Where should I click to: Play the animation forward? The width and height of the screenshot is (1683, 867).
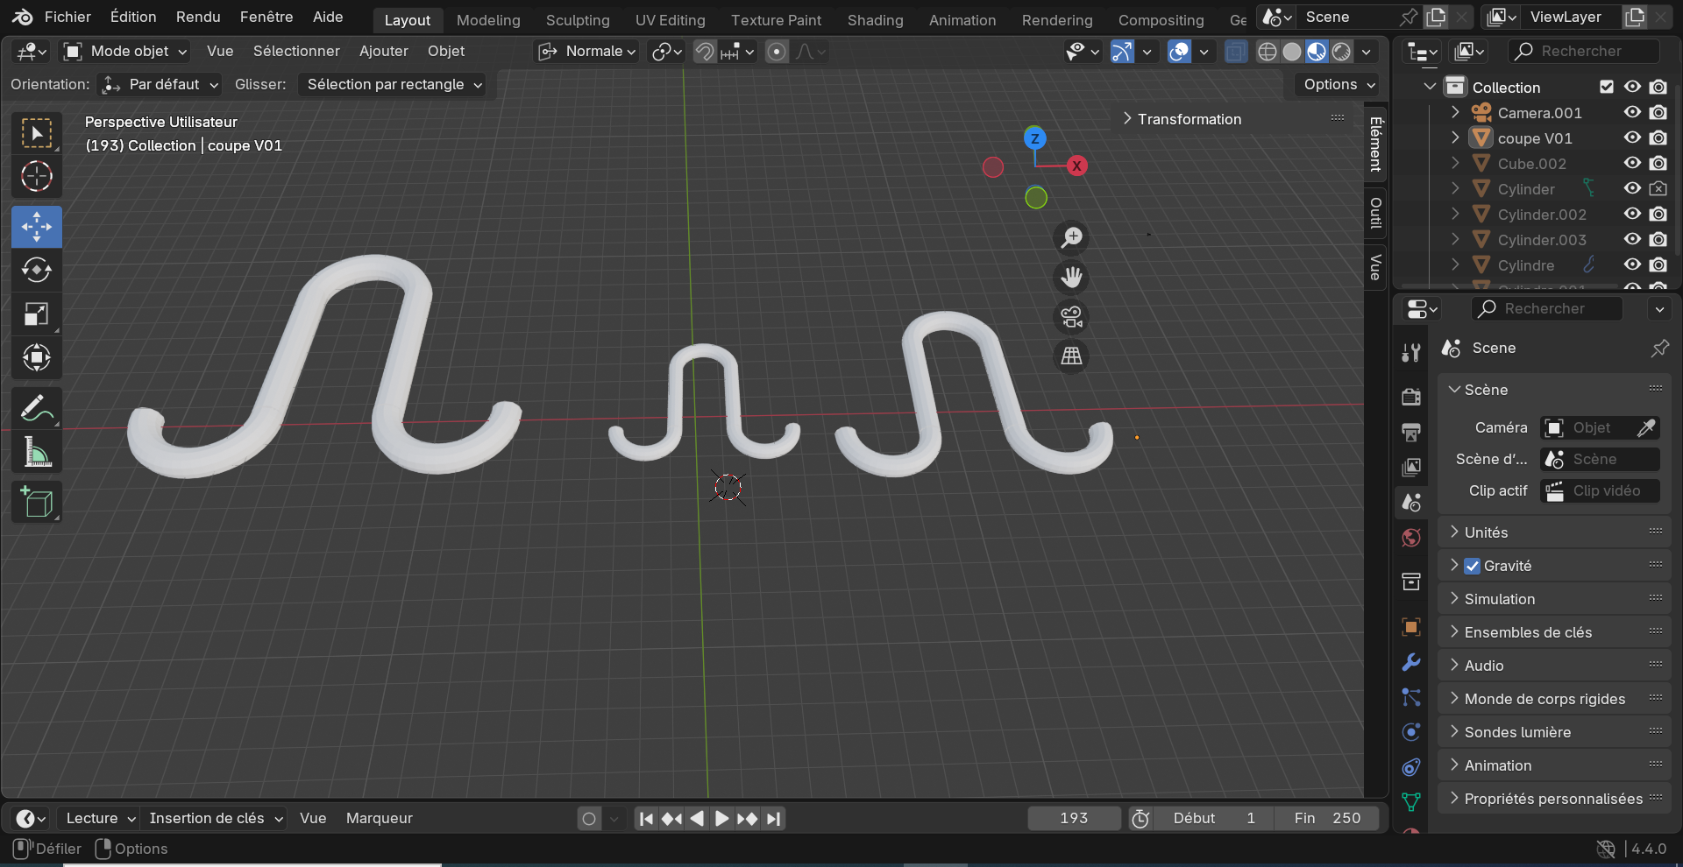pos(721,819)
